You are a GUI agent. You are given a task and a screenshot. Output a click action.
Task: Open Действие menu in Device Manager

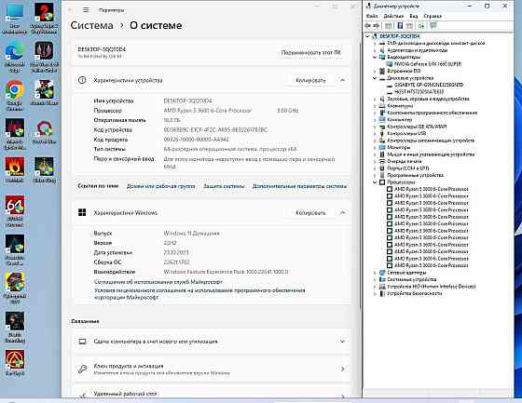[393, 16]
